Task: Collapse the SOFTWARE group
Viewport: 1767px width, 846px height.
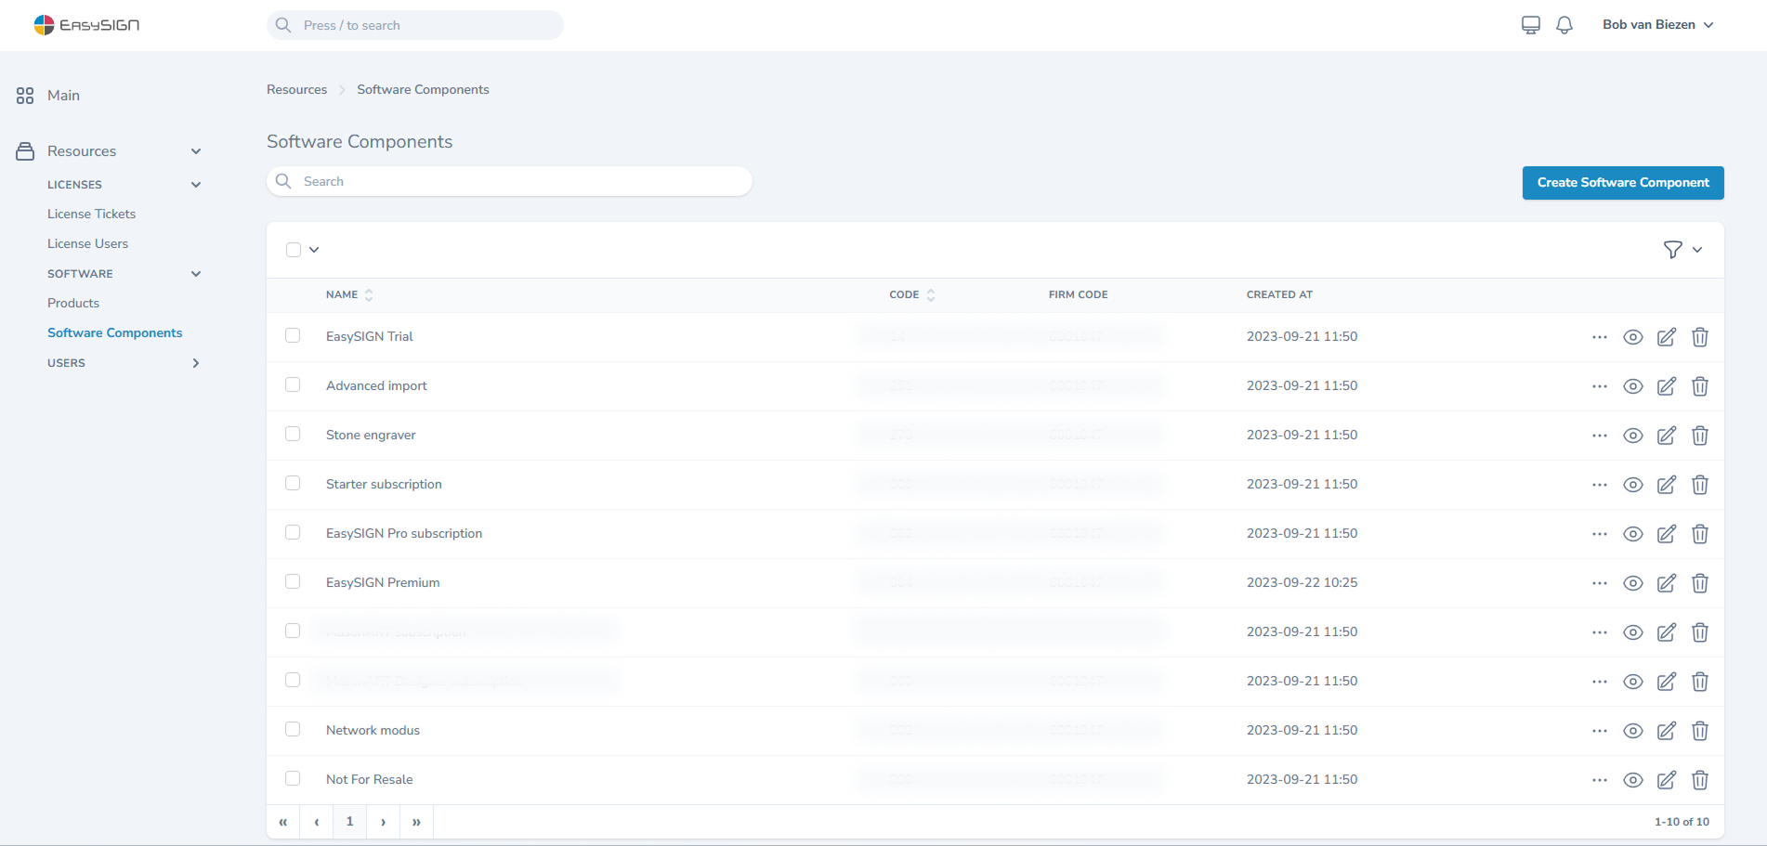Action: tap(196, 274)
